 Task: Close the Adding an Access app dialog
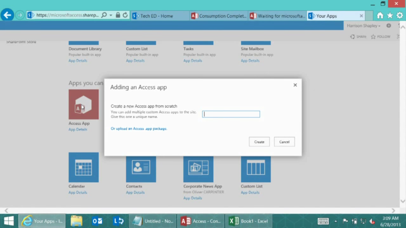click(295, 85)
